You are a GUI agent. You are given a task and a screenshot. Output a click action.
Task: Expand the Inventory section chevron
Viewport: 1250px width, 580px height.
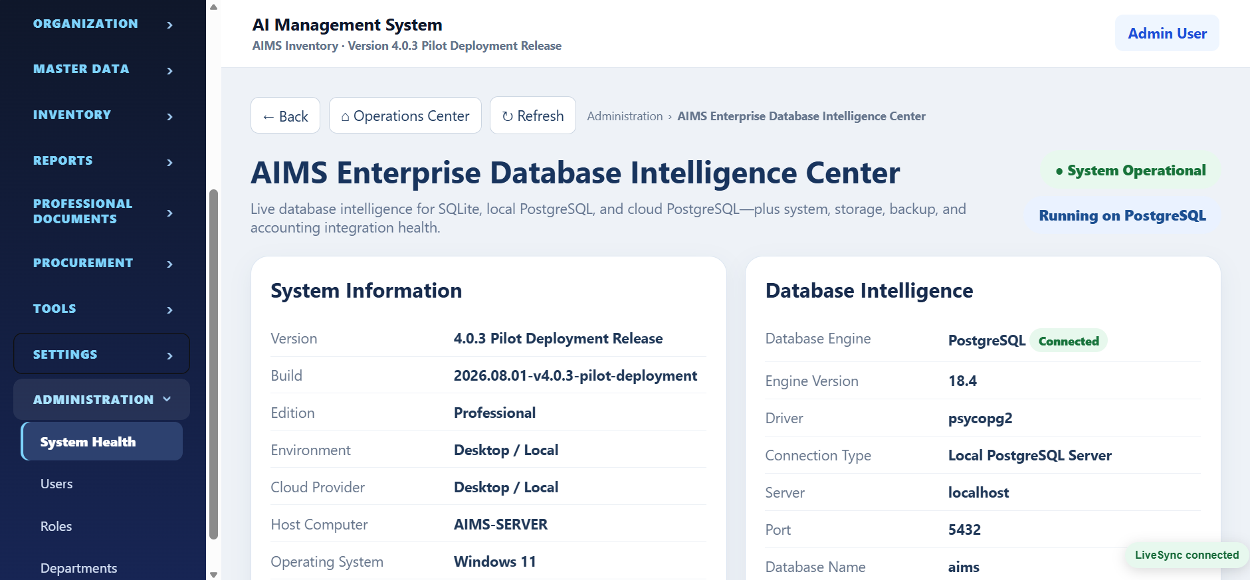tap(169, 116)
